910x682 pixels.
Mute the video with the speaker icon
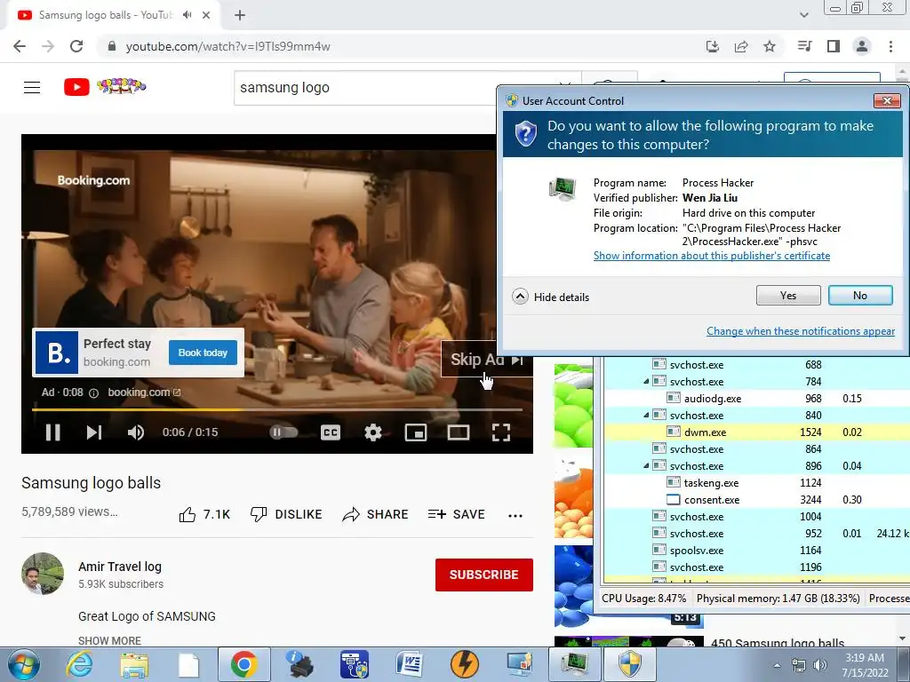(x=136, y=432)
